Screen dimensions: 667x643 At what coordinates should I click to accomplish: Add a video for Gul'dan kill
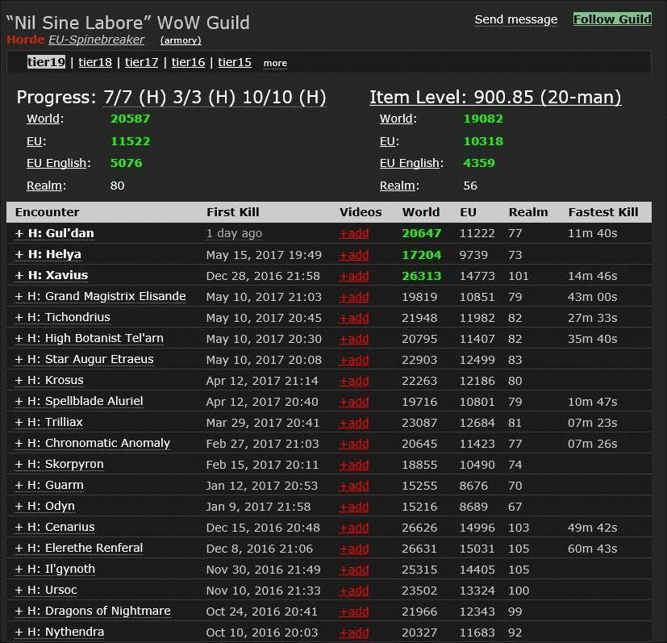(354, 234)
